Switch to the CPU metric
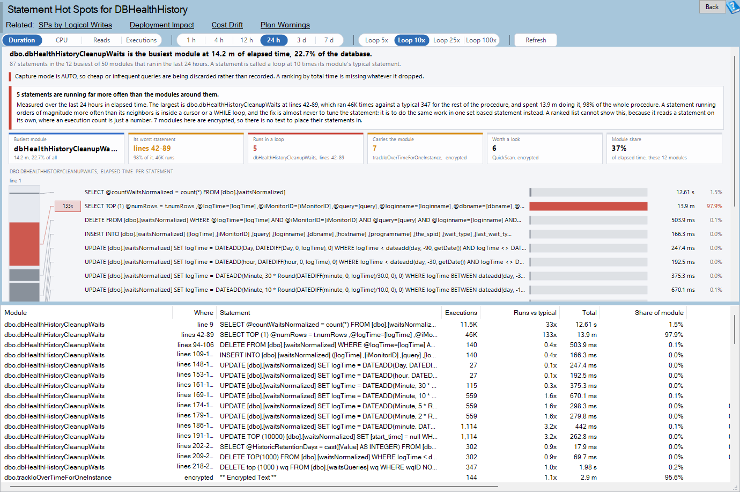 (62, 40)
